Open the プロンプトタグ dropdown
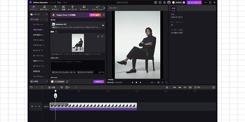Screen dimensions: 245x122 click(85, 72)
